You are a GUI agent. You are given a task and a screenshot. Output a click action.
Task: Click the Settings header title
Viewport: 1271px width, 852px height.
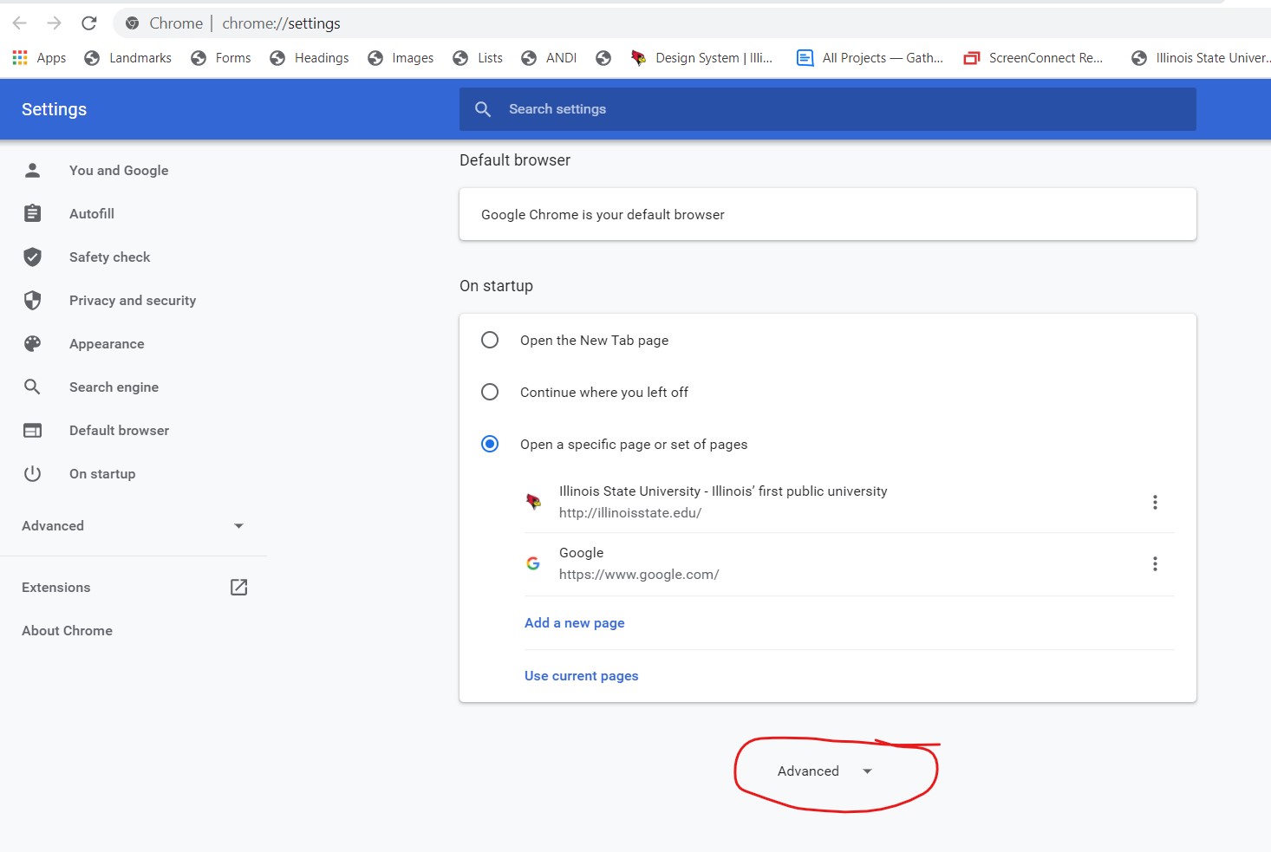[54, 109]
